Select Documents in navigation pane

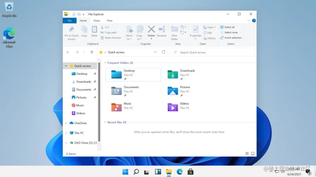tap(84, 90)
